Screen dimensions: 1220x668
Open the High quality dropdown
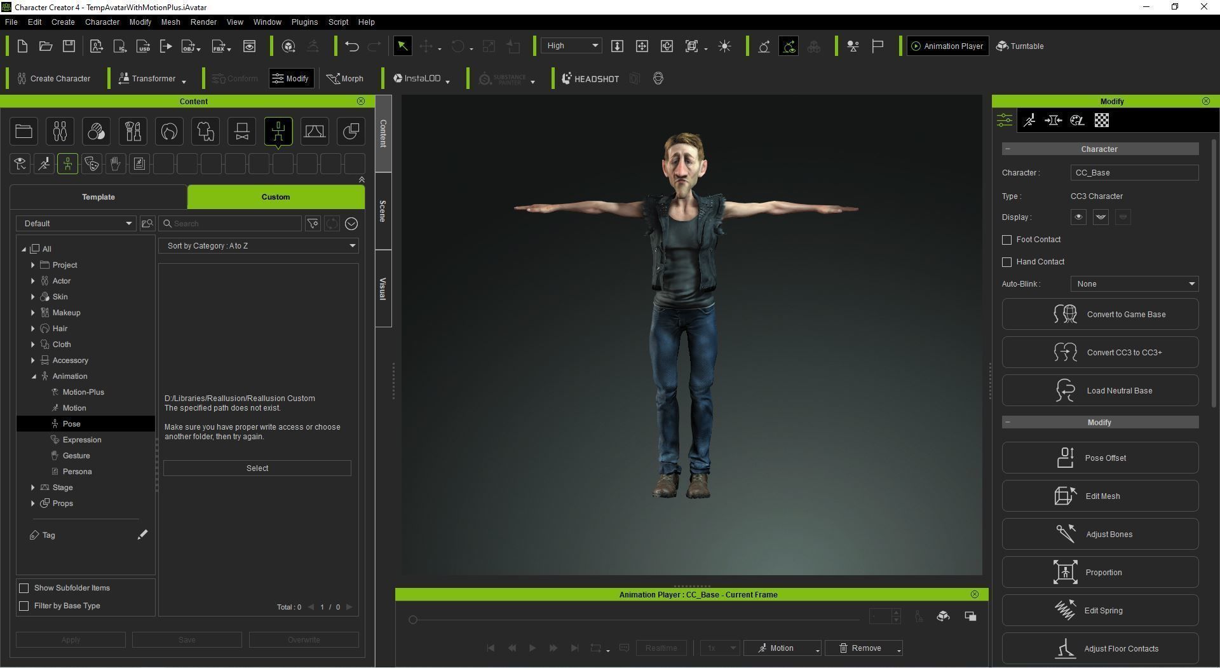[x=571, y=46]
